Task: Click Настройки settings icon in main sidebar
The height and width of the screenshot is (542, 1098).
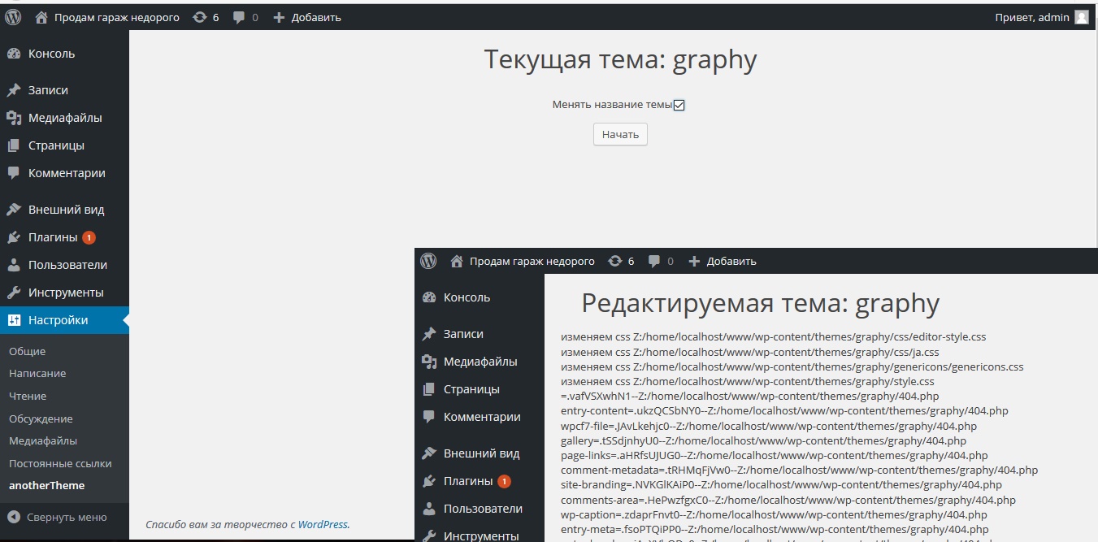Action: click(x=14, y=320)
